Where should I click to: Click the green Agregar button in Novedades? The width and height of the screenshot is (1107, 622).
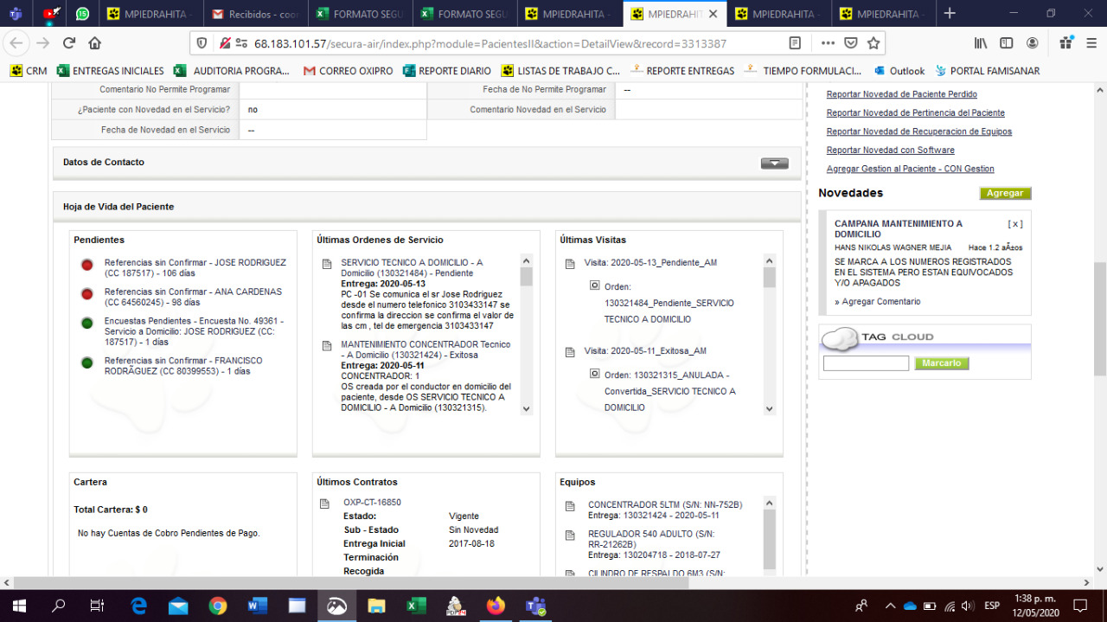pyautogui.click(x=1005, y=193)
